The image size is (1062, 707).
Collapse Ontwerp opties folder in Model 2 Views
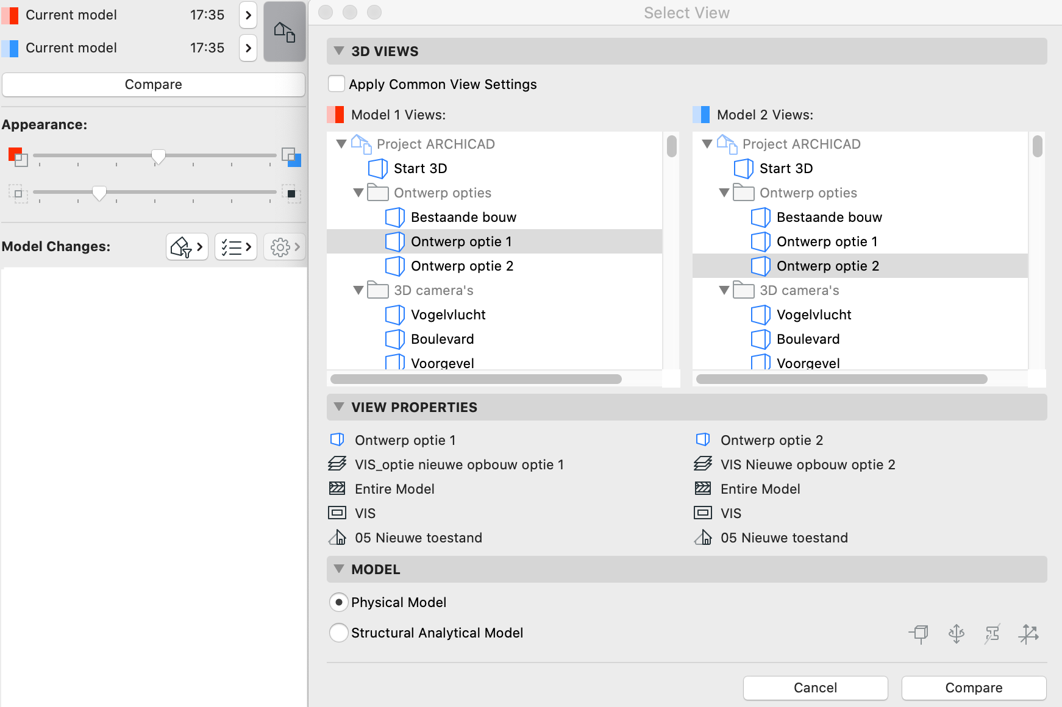point(724,193)
